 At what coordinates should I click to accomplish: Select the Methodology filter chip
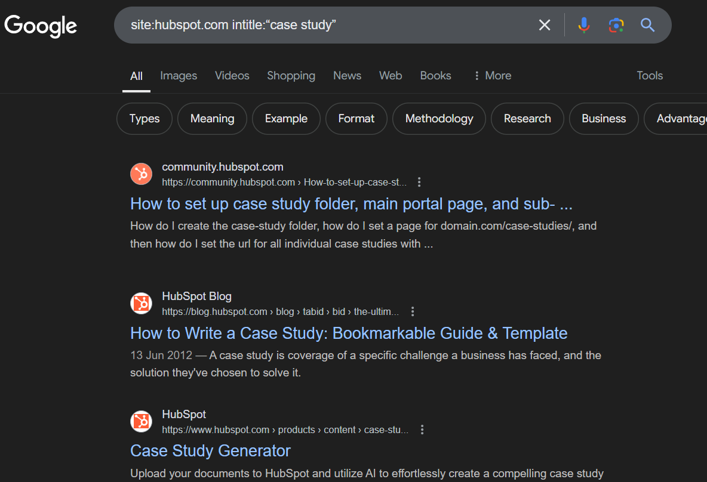pos(439,119)
